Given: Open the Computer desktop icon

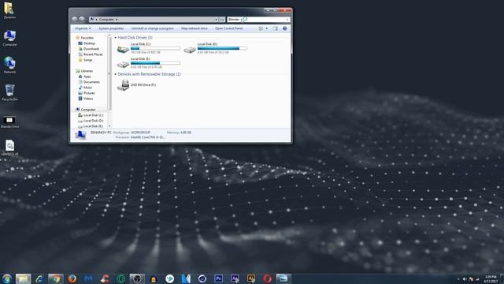Looking at the screenshot, I should pos(9,38).
